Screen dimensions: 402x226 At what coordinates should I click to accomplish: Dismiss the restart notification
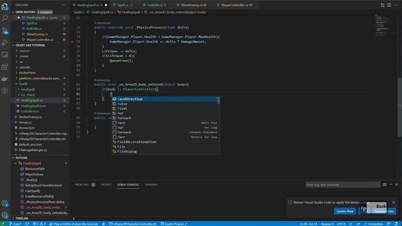(394, 202)
